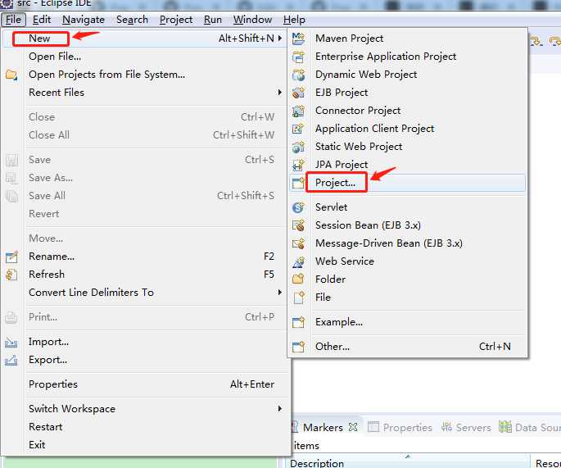Viewport: 561px width, 468px height.
Task: Choose Rename... F2 entry
Action: 145,257
